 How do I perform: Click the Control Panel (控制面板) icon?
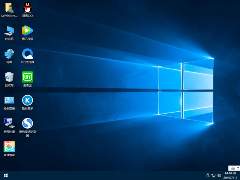(x=9, y=100)
